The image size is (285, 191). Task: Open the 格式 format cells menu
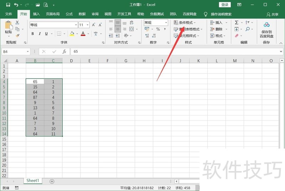coord(218,36)
